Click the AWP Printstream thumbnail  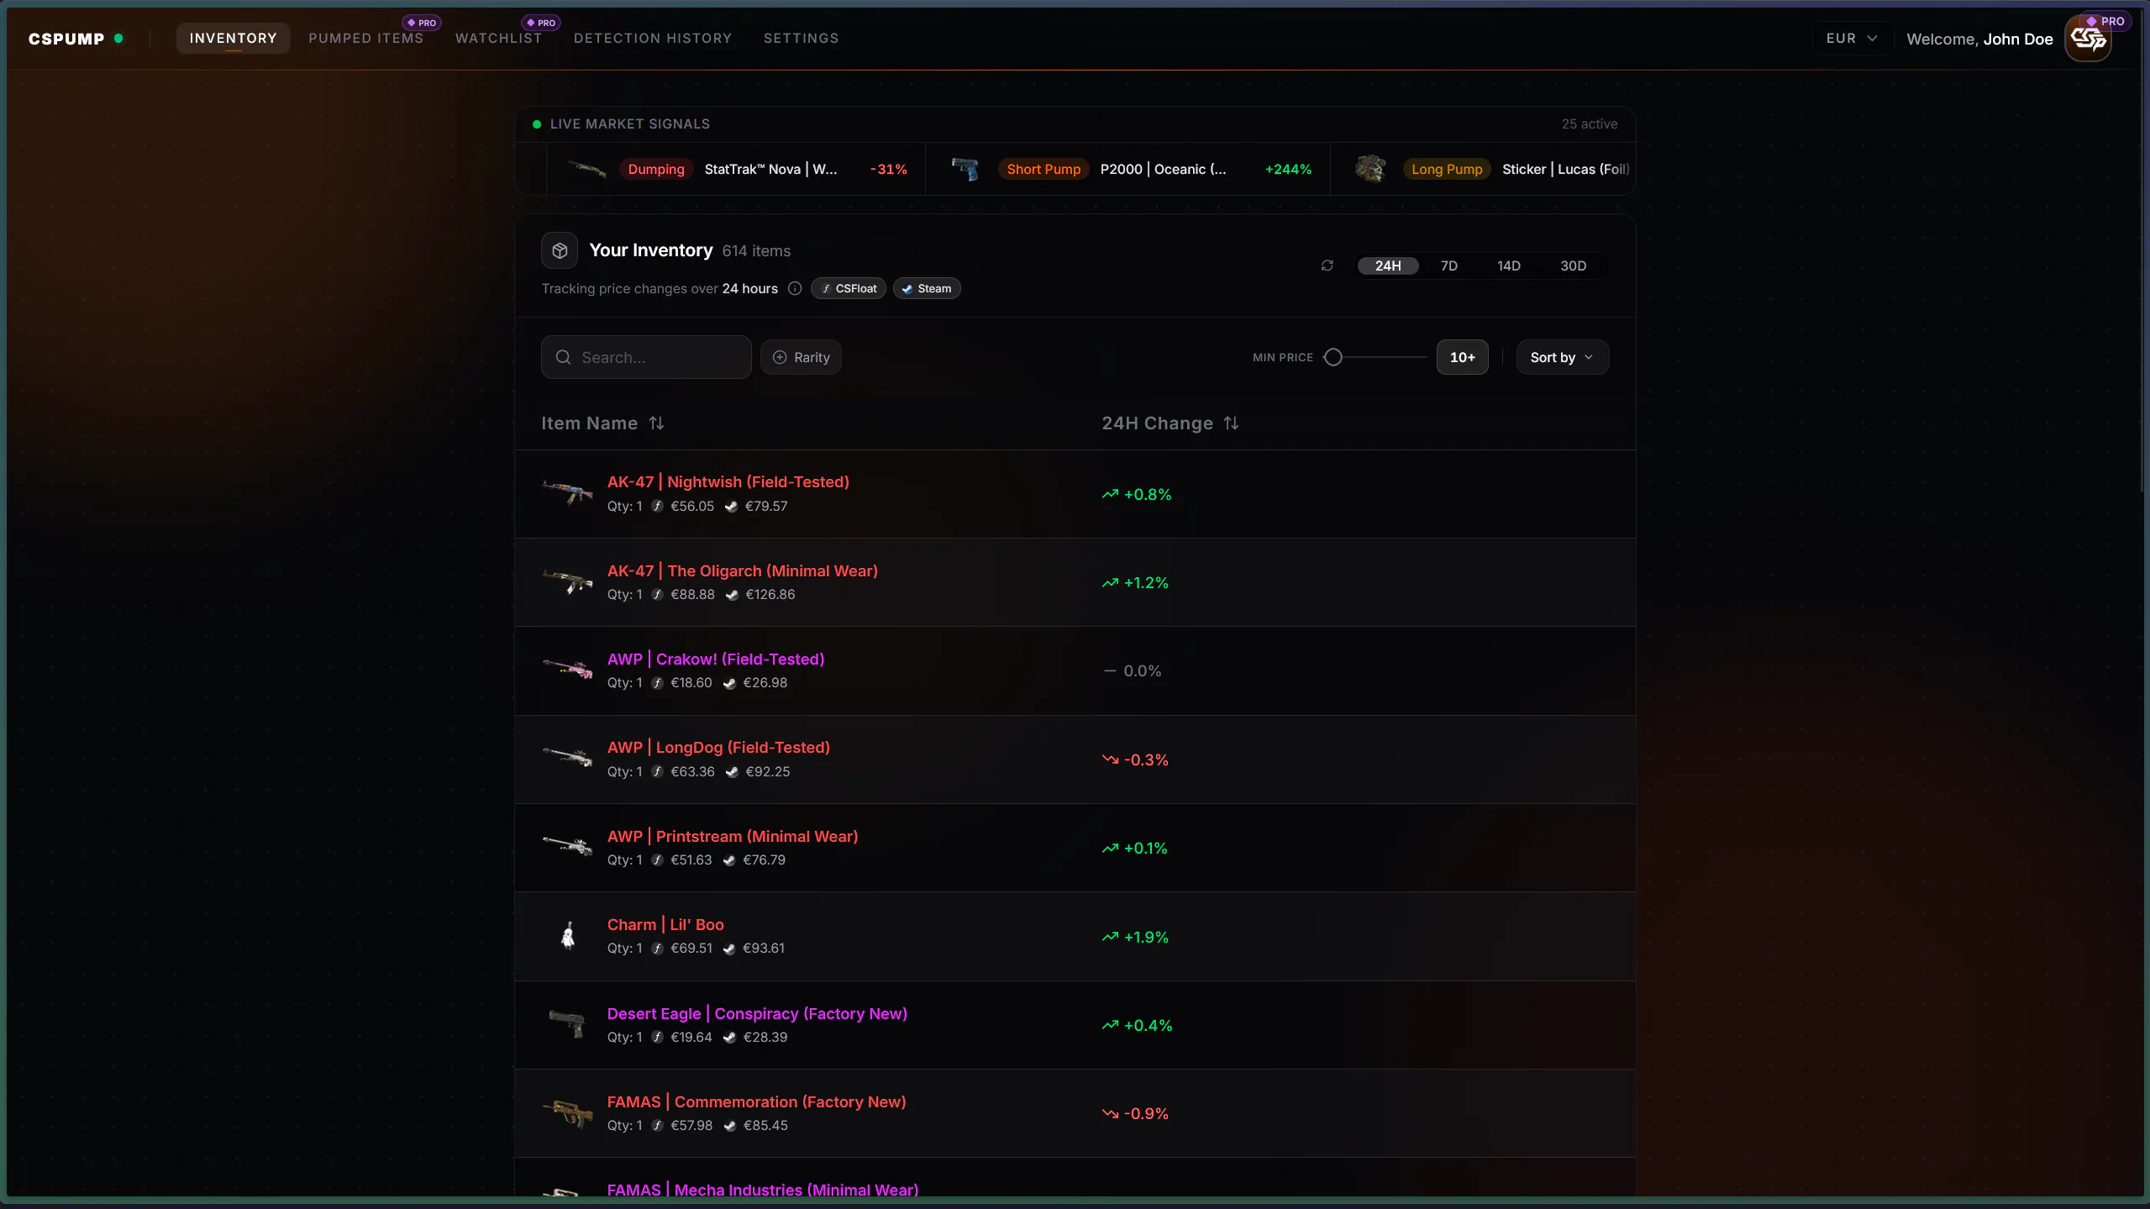[568, 845]
